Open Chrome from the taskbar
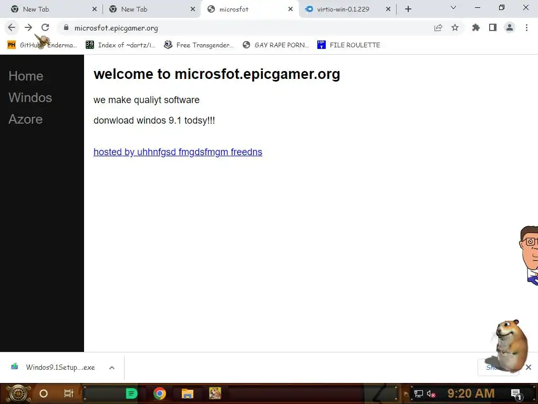Screen dimensions: 538x404 coord(160,393)
